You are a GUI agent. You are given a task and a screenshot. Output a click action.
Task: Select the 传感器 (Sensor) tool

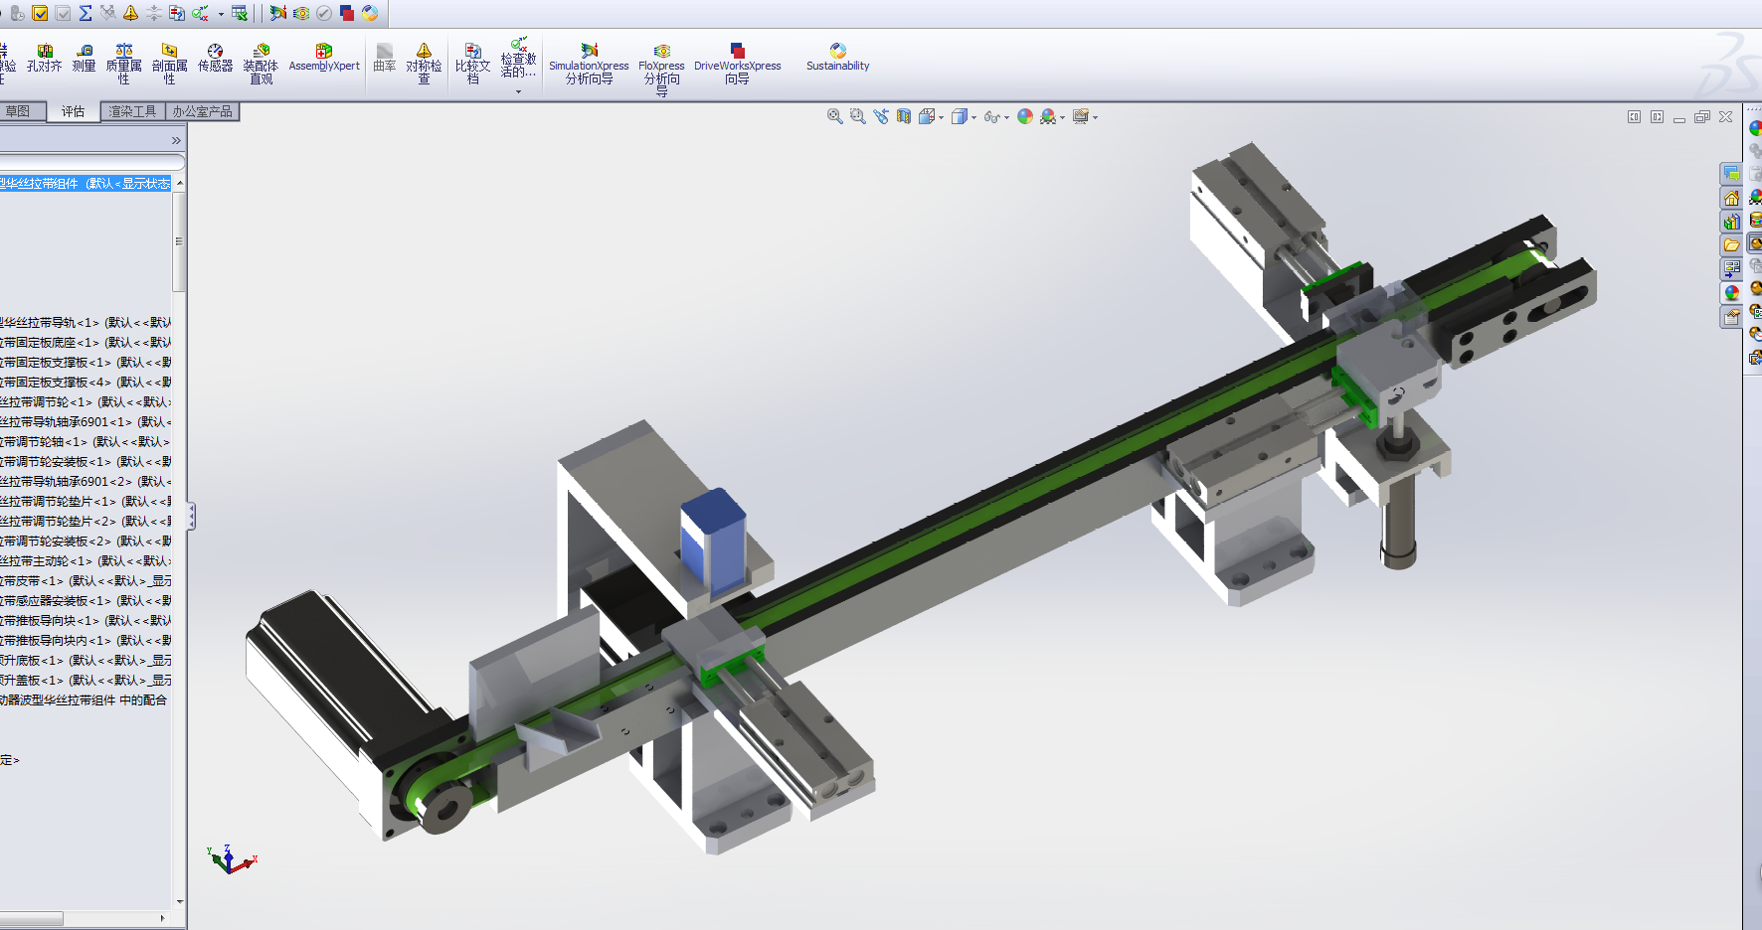point(215,58)
